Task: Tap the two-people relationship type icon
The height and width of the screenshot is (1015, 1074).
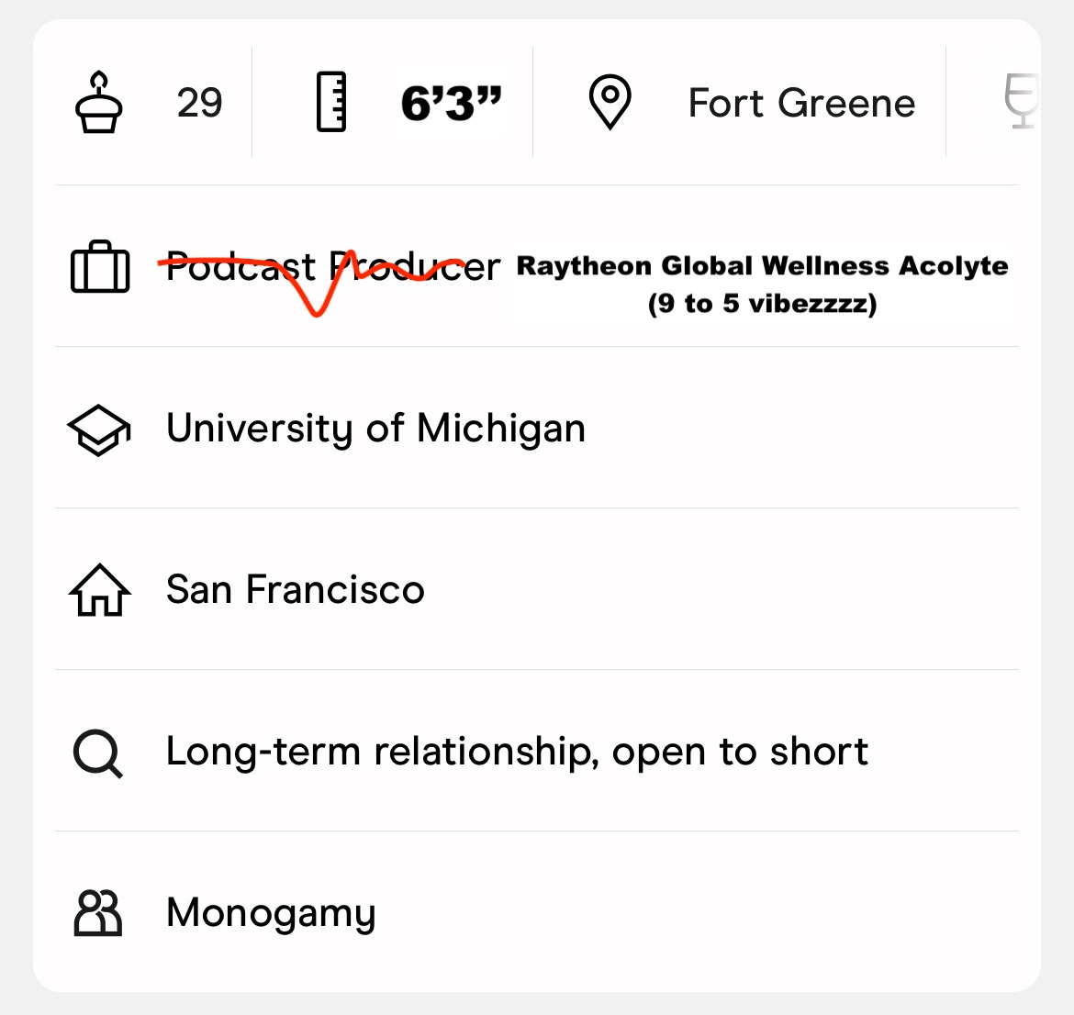Action: coord(98,913)
